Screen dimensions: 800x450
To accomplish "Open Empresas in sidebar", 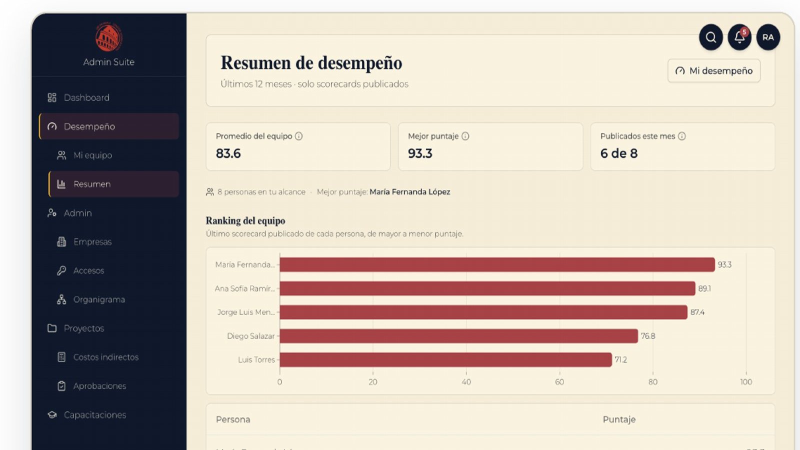I will point(113,242).
